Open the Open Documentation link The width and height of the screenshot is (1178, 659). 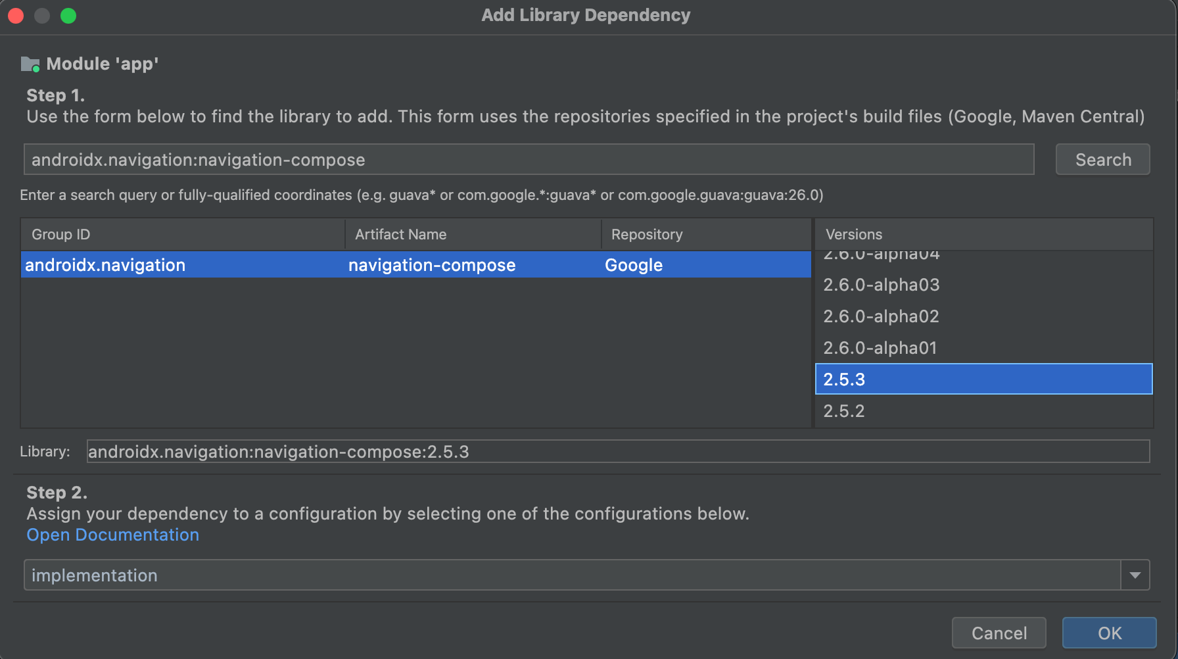(112, 535)
